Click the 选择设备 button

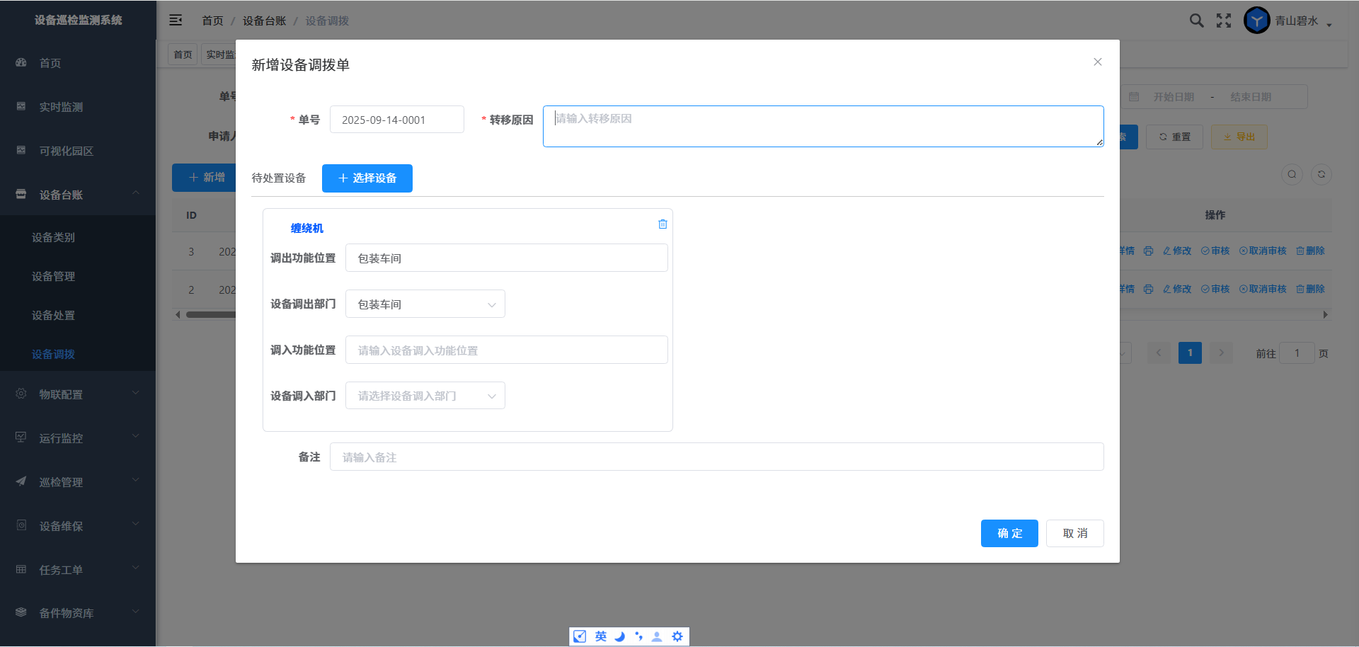point(367,178)
